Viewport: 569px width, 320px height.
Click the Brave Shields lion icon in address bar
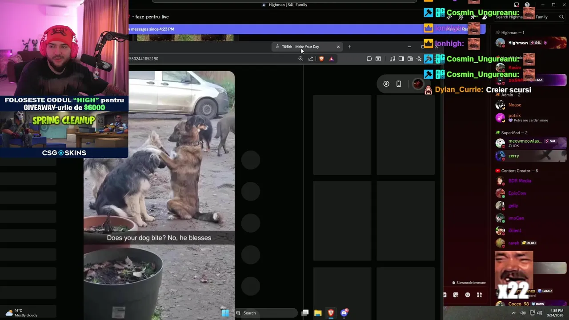pyautogui.click(x=321, y=59)
